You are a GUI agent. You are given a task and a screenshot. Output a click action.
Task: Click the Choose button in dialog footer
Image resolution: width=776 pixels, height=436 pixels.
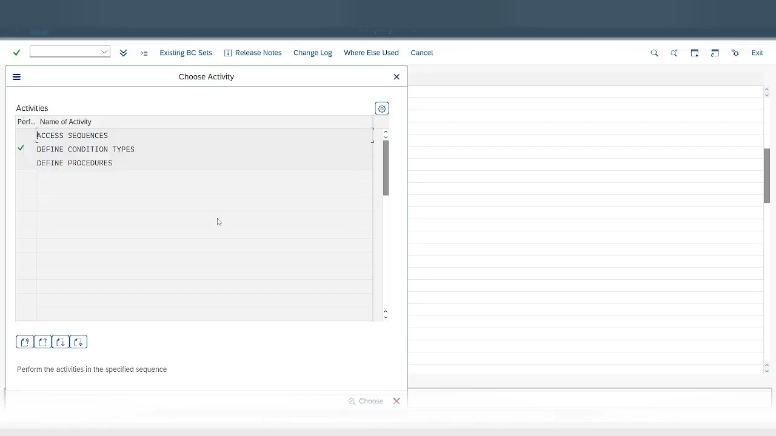366,401
